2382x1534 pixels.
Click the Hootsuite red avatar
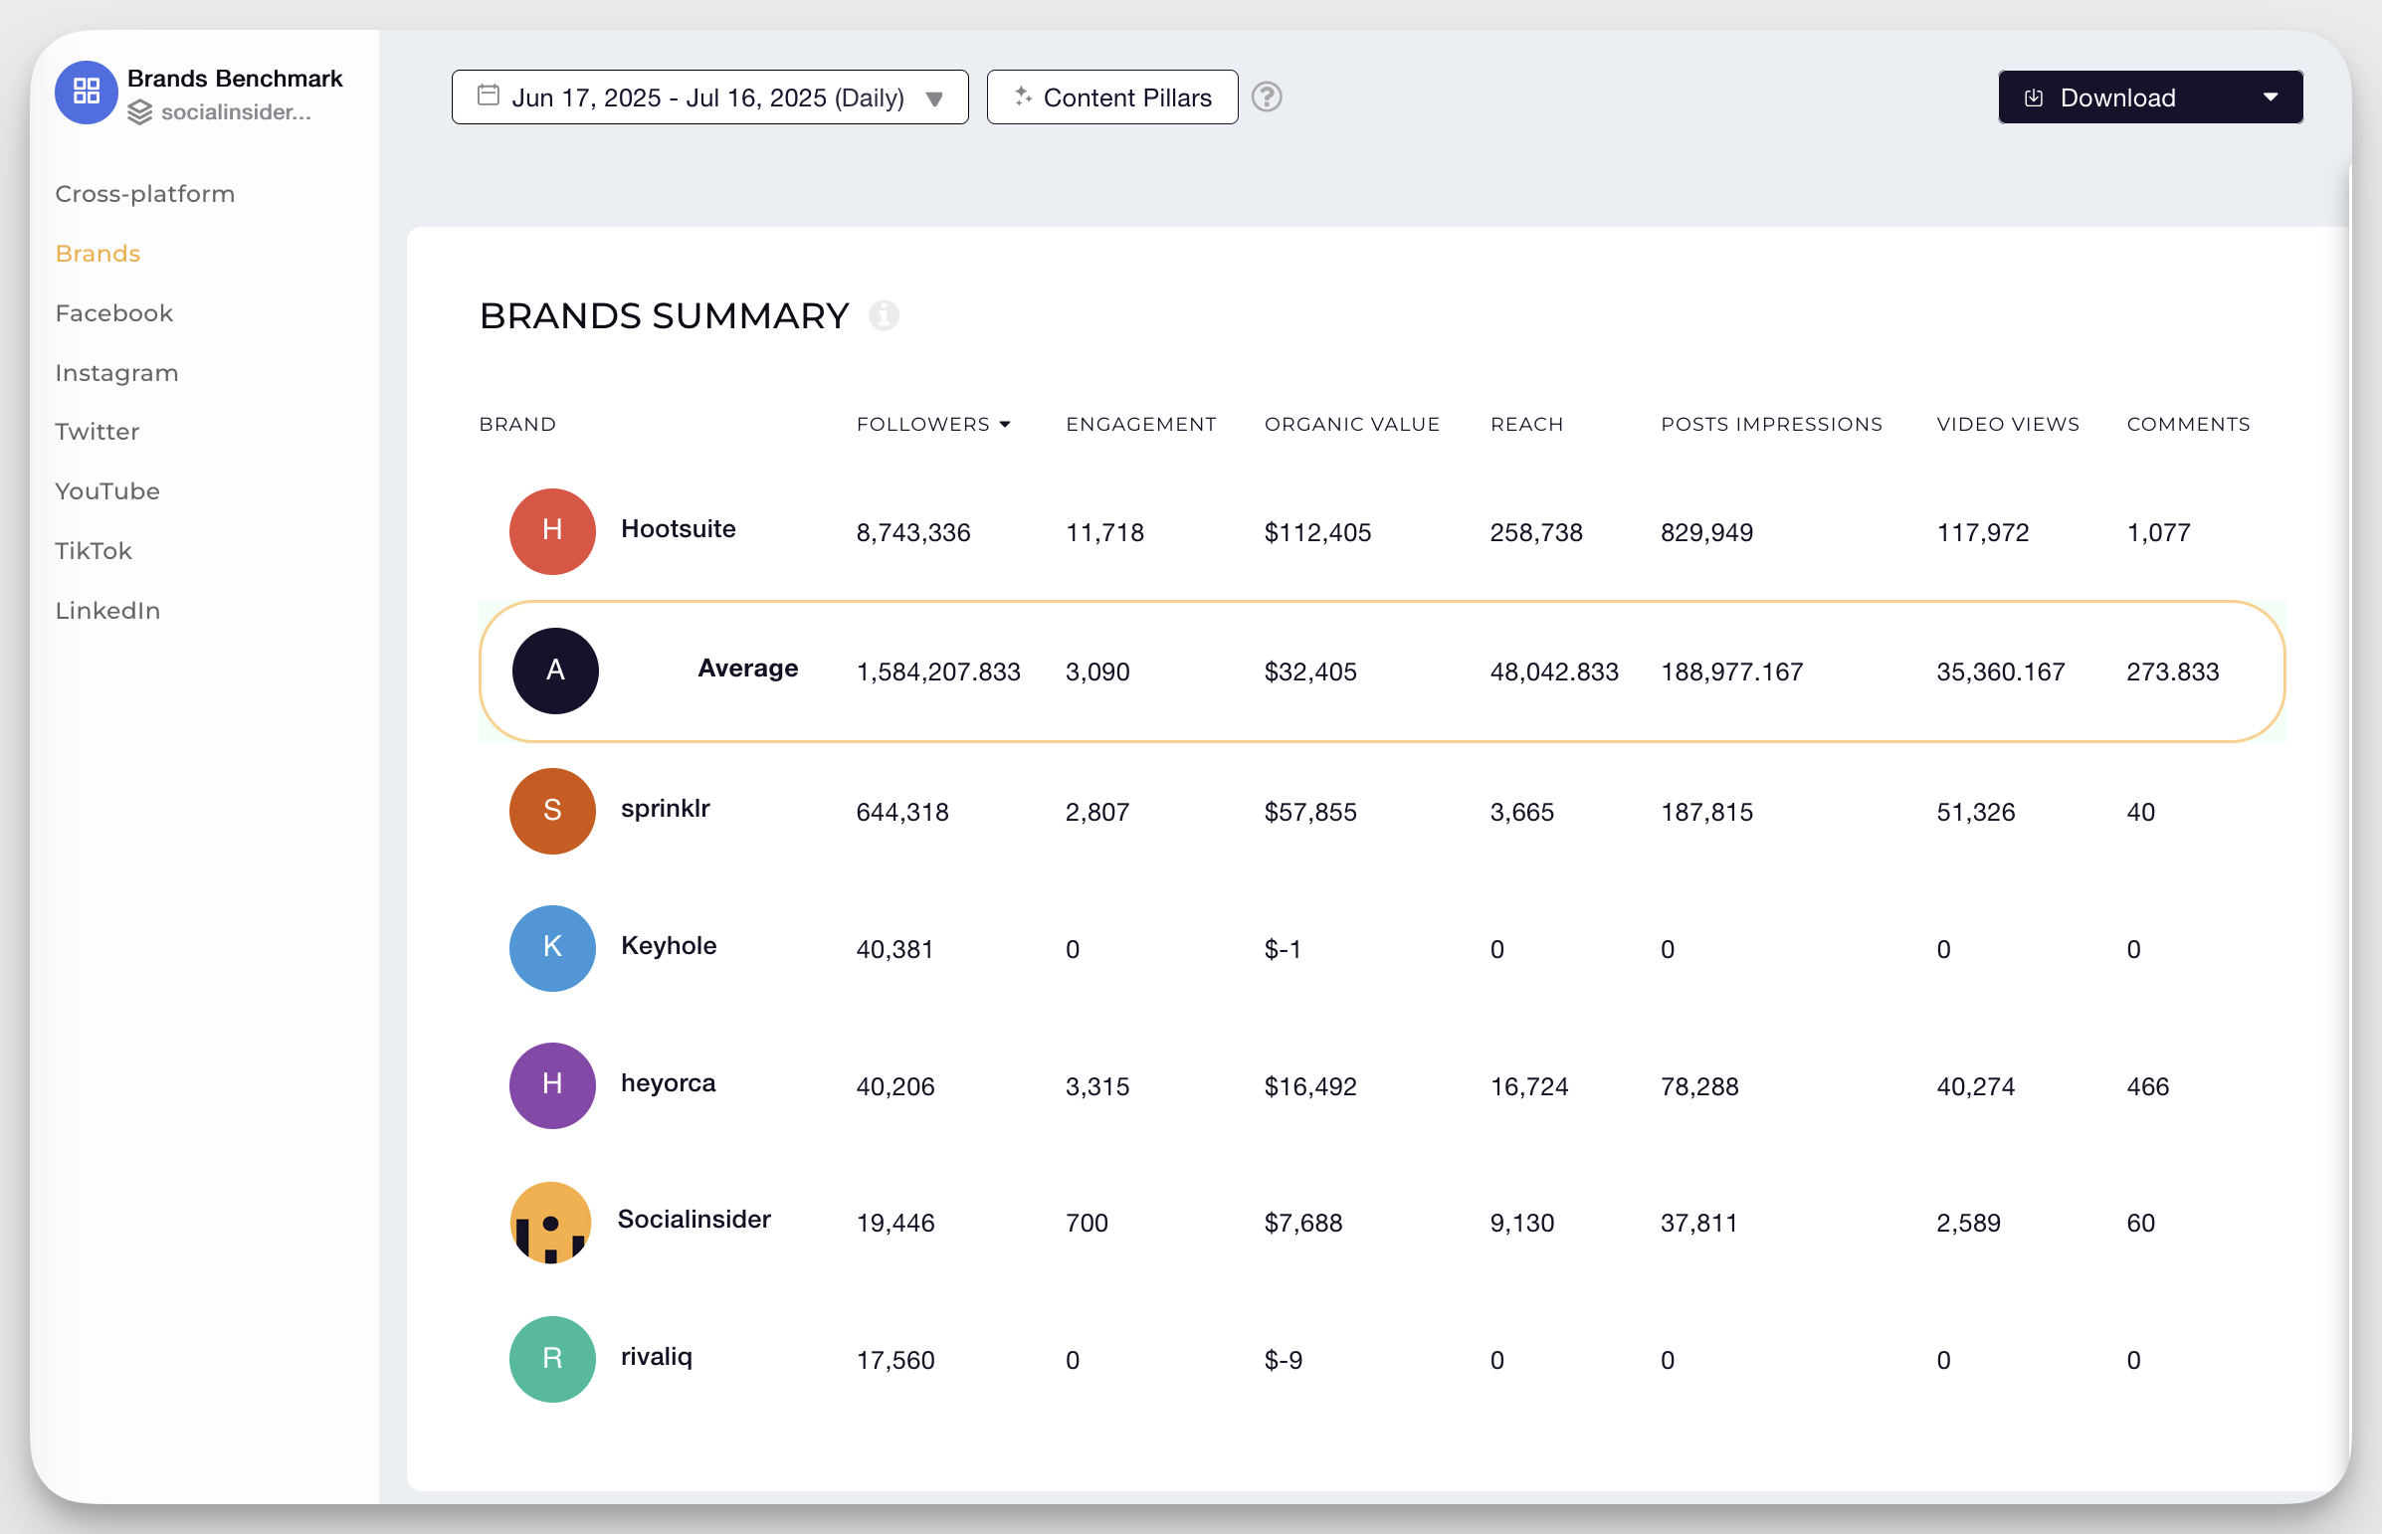coord(552,531)
